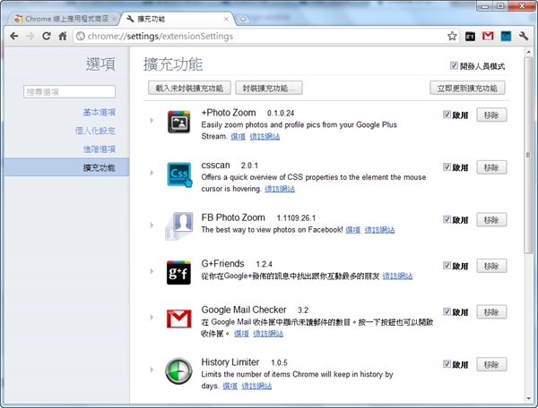Click the black extension icon beside the star
This screenshot has width=538, height=408.
pyautogui.click(x=470, y=36)
